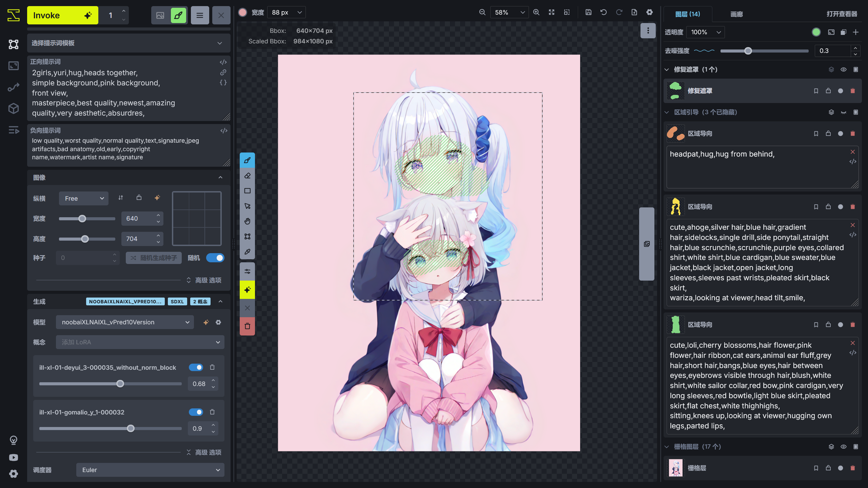
Task: Activate the Color Picker tool
Action: (x=247, y=252)
